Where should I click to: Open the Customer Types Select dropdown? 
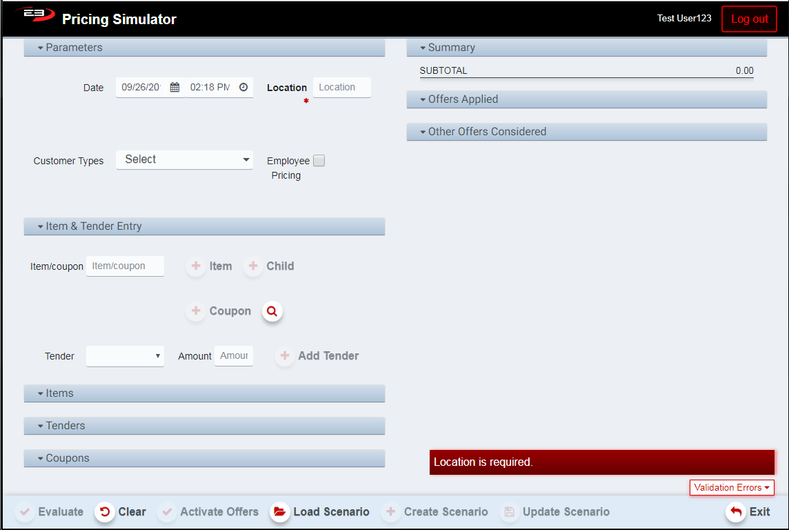[x=184, y=159]
